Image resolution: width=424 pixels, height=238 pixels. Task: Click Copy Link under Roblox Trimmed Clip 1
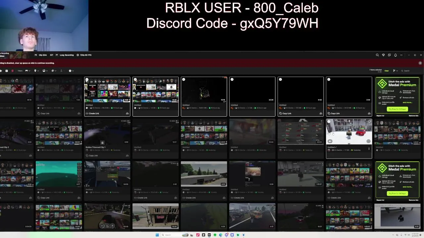pos(92,156)
